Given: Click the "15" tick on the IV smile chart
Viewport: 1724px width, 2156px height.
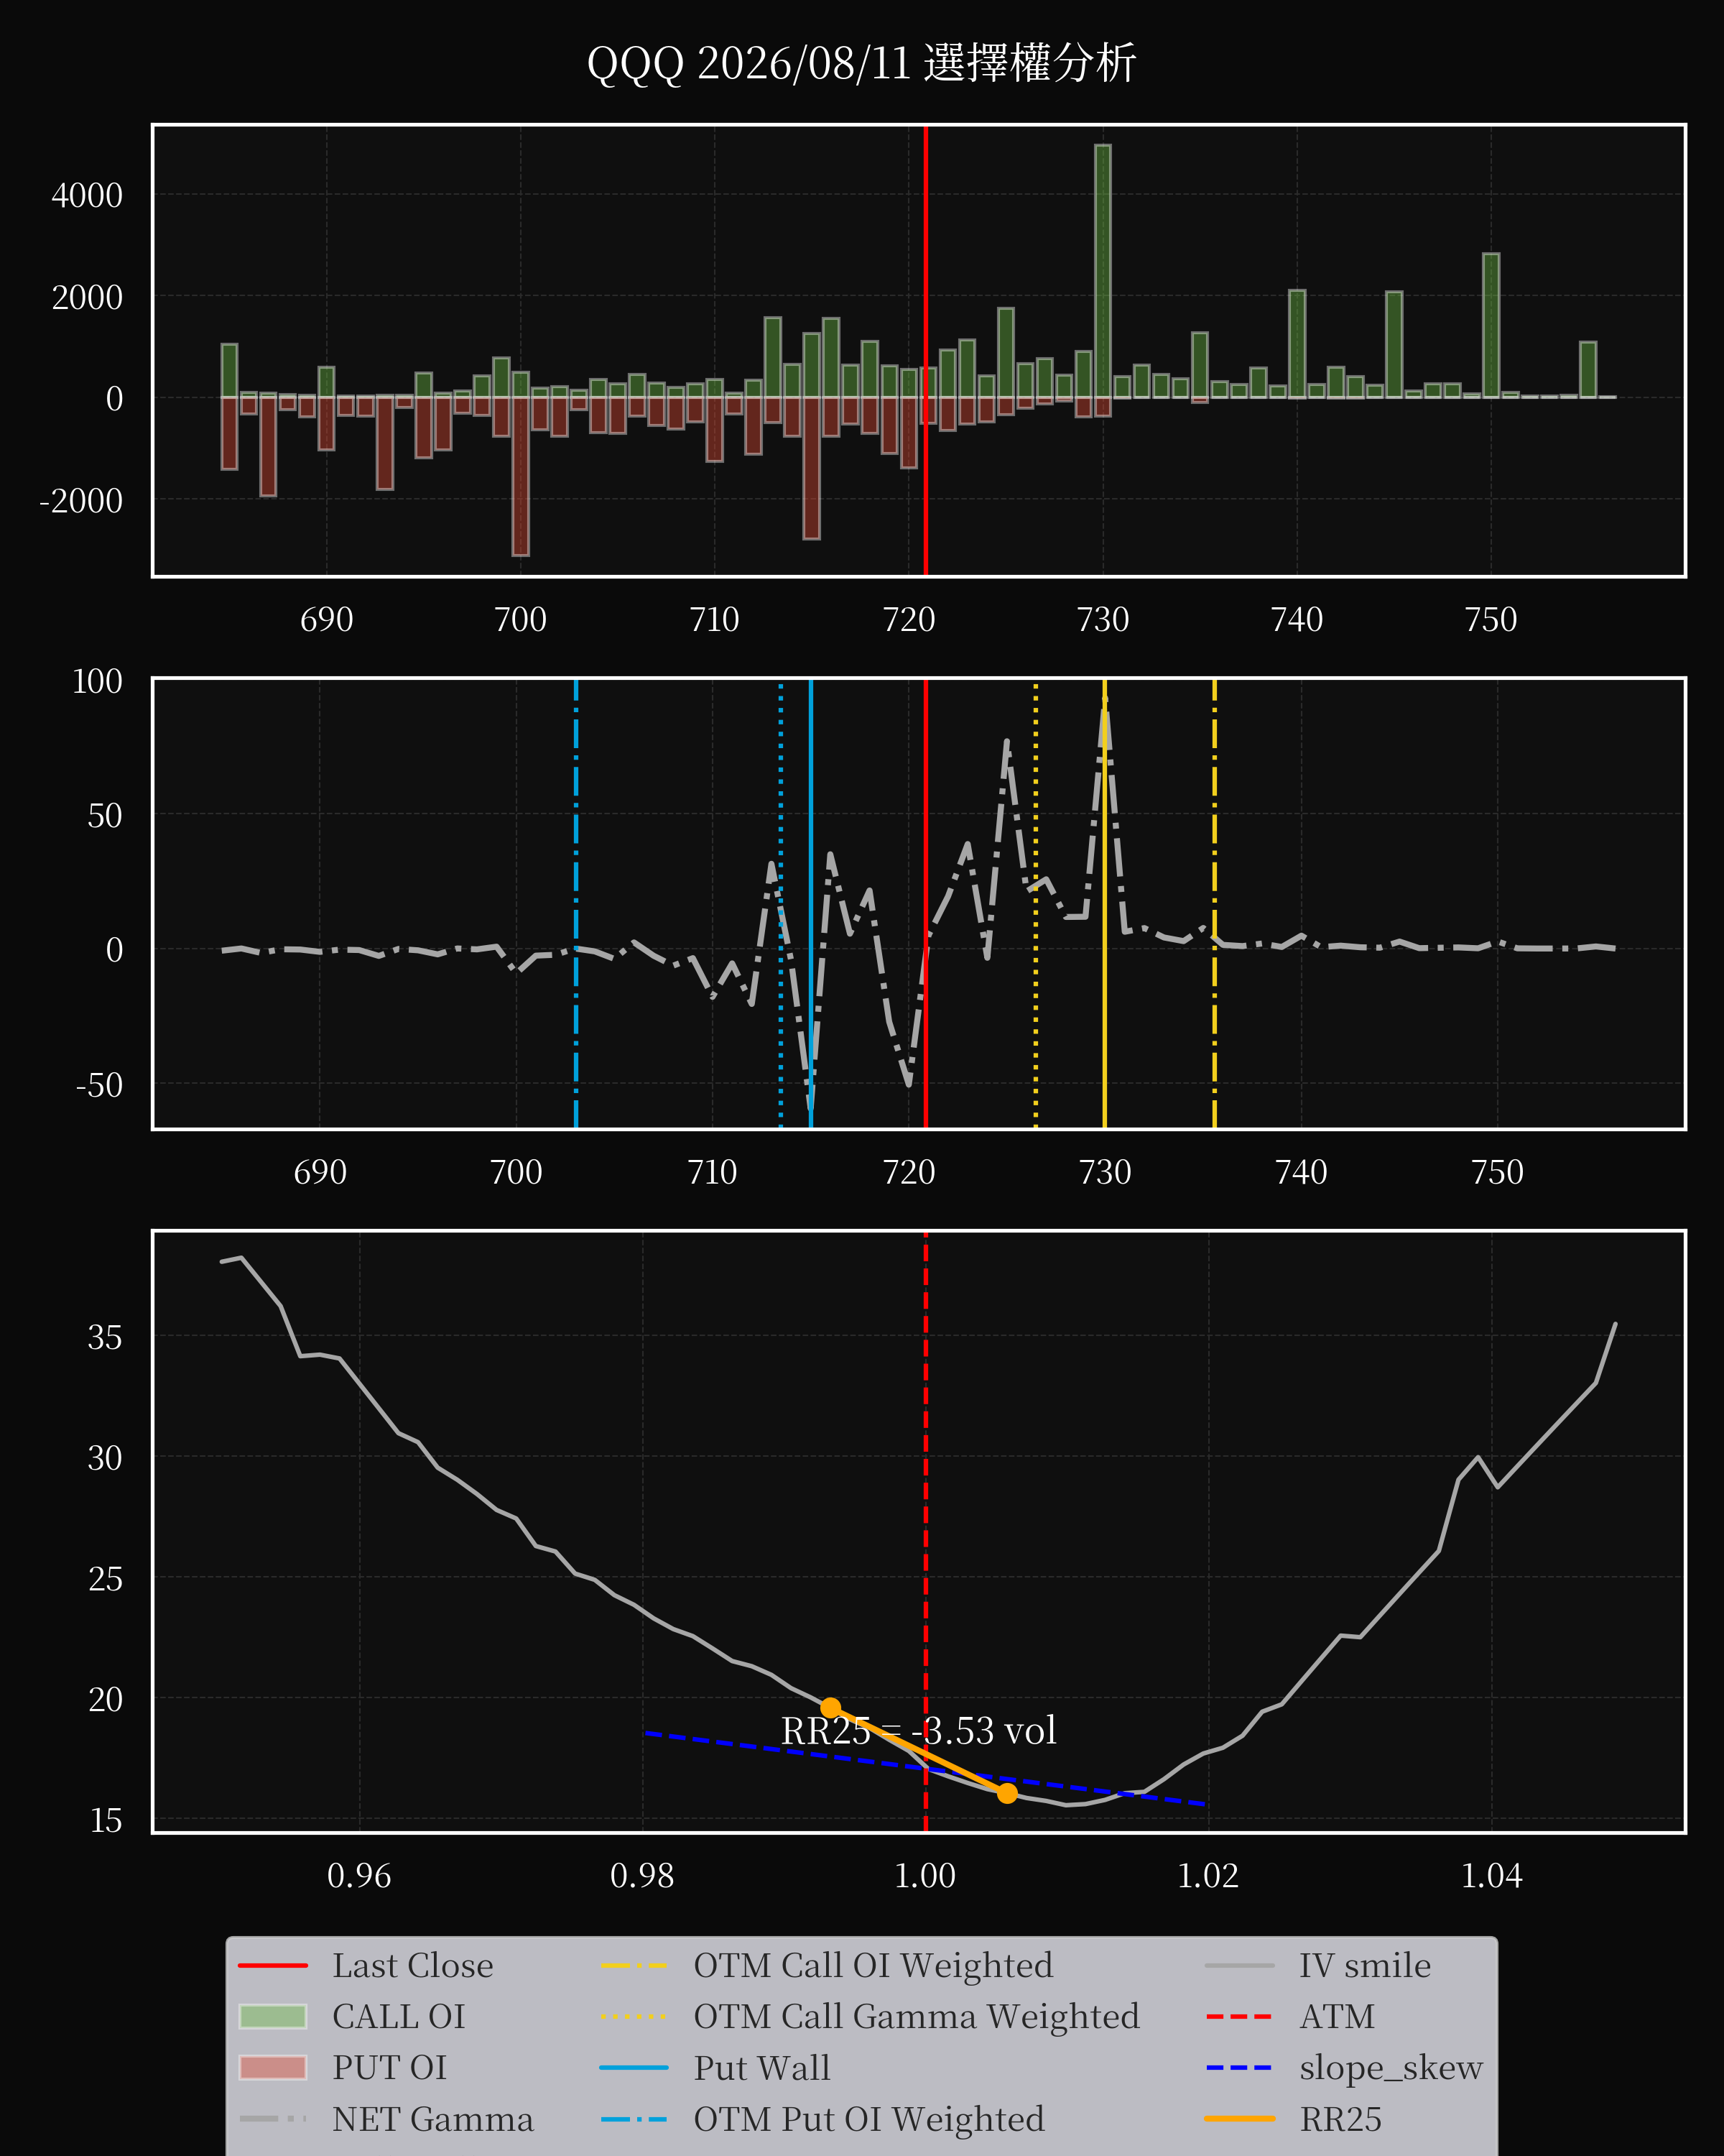Looking at the screenshot, I should [105, 1821].
